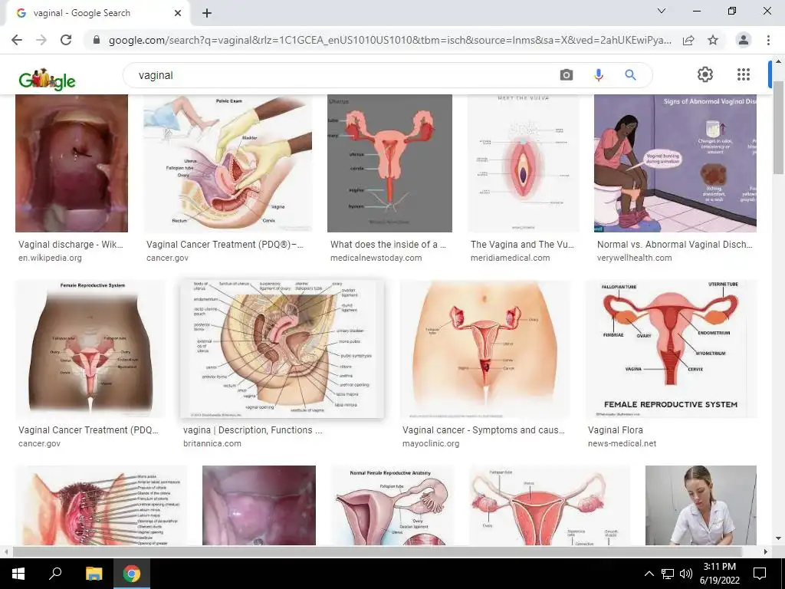Screen dimensions: 785x589
Task: Reload the page with refresh icon
Action: pyautogui.click(x=66, y=40)
